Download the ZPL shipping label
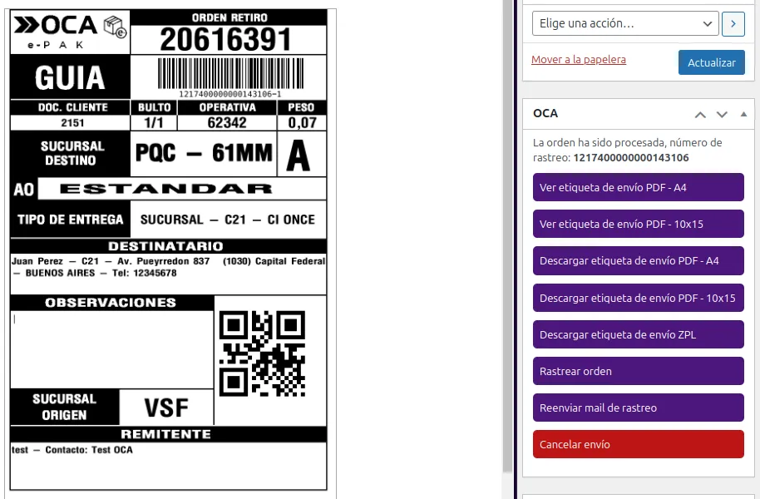760x499 pixels. tap(638, 334)
